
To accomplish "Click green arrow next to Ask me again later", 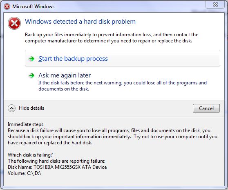I will click(x=31, y=75).
